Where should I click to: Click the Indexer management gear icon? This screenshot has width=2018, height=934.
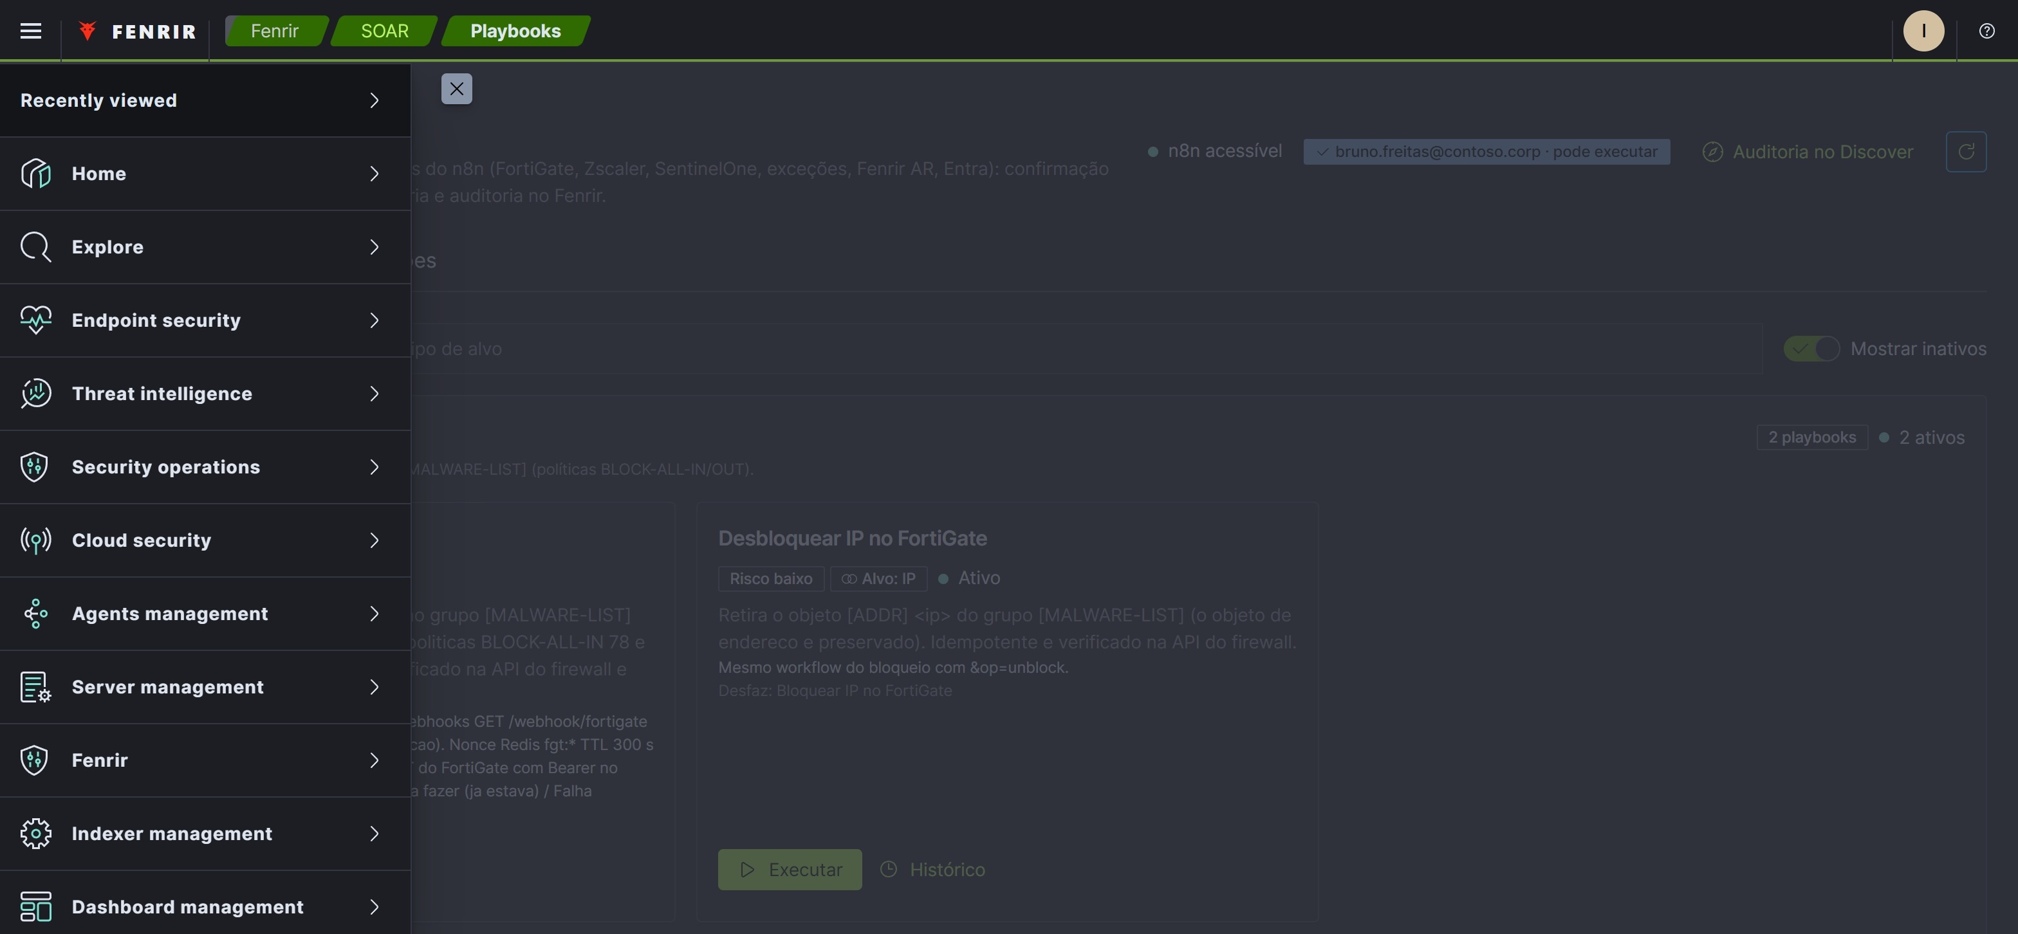[x=35, y=834]
